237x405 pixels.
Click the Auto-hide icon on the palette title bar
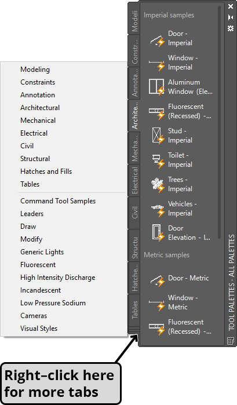pos(231,17)
